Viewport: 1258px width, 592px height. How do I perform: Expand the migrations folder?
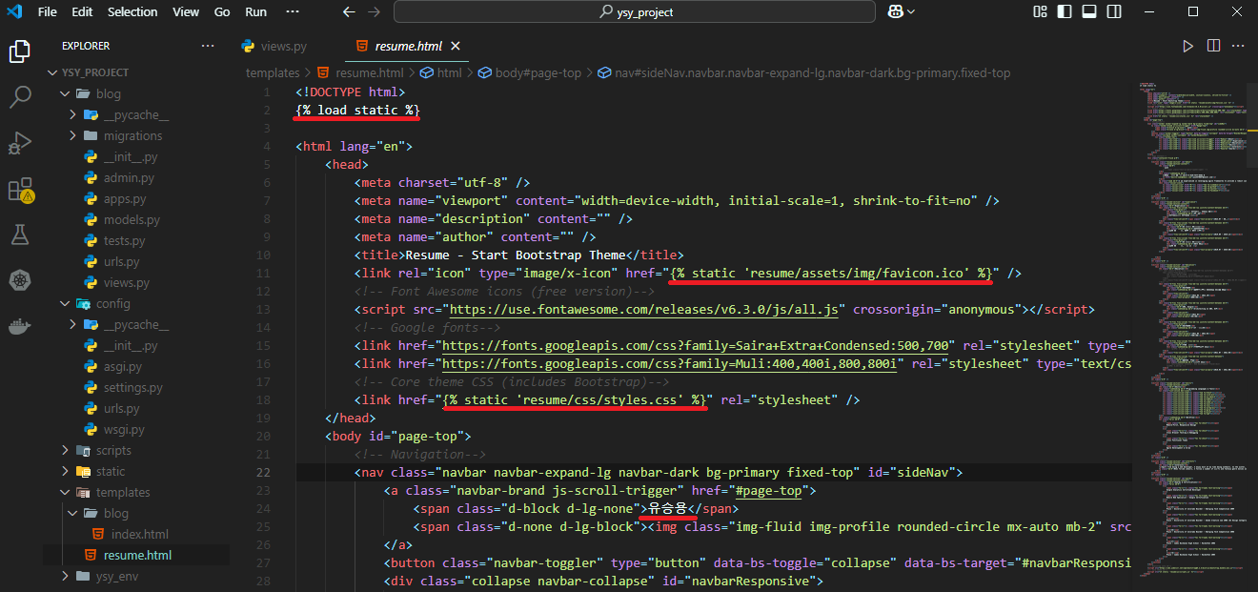73,135
